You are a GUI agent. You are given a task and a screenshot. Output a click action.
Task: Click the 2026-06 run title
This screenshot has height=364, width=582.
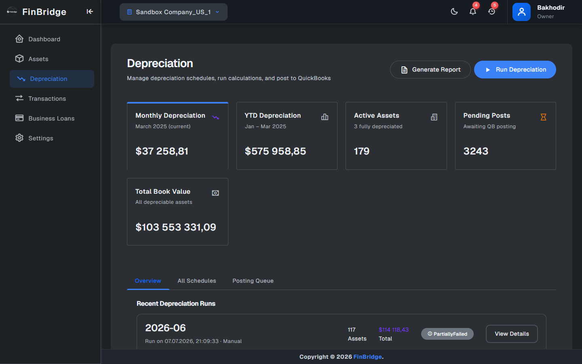(166, 328)
